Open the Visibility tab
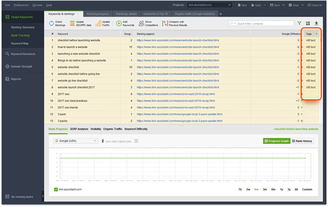328x207 pixels. click(x=95, y=129)
